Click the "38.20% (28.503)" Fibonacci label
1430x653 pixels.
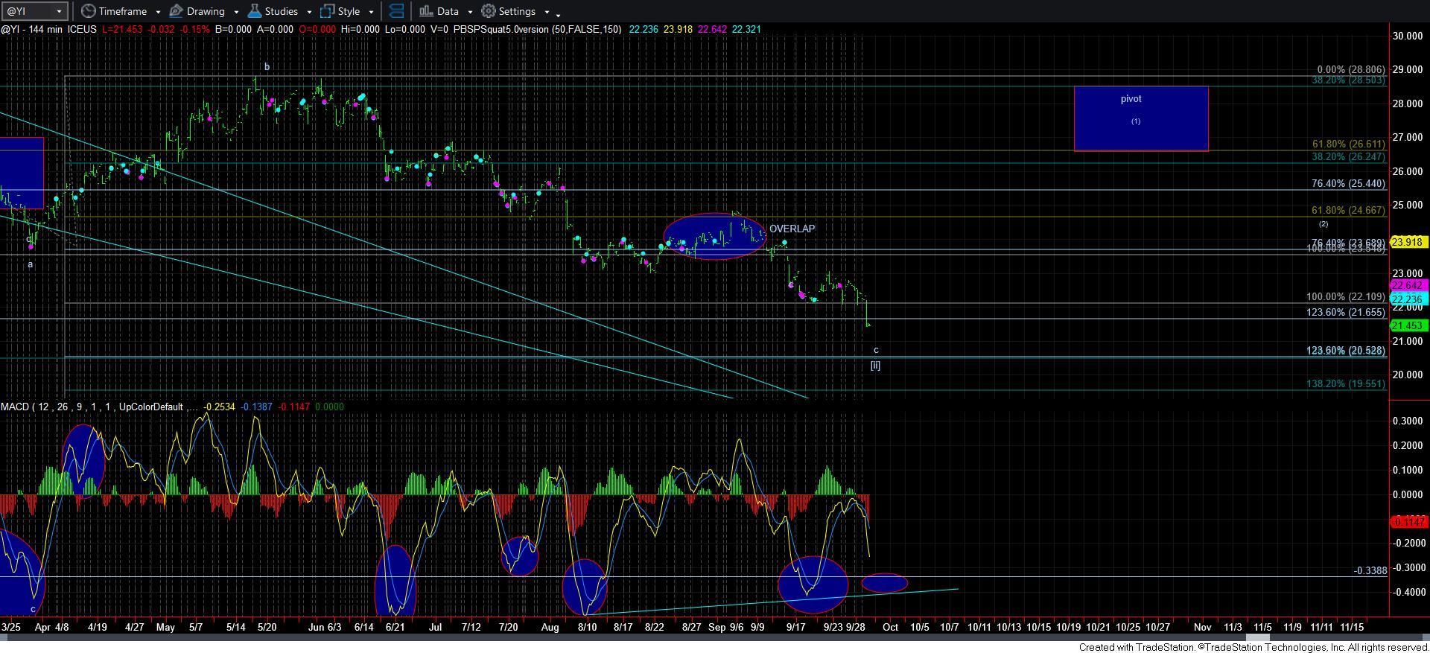pos(1349,80)
